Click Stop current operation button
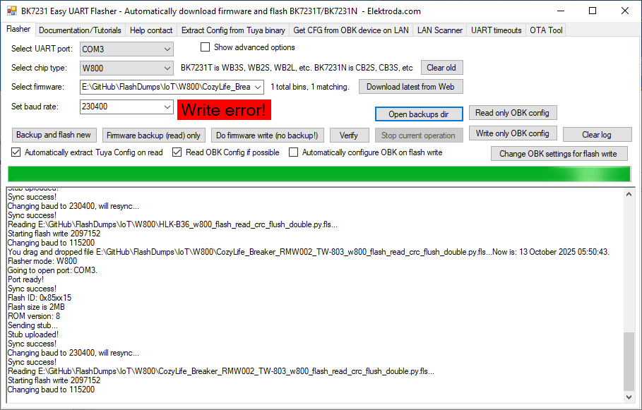The width and height of the screenshot is (642, 410). 418,135
